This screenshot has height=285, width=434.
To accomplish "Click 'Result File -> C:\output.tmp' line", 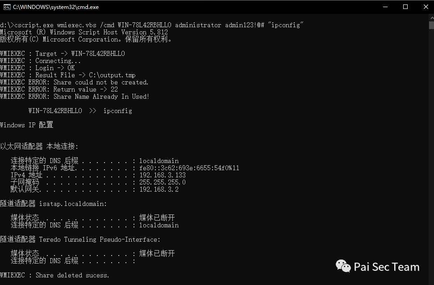I will (68, 75).
